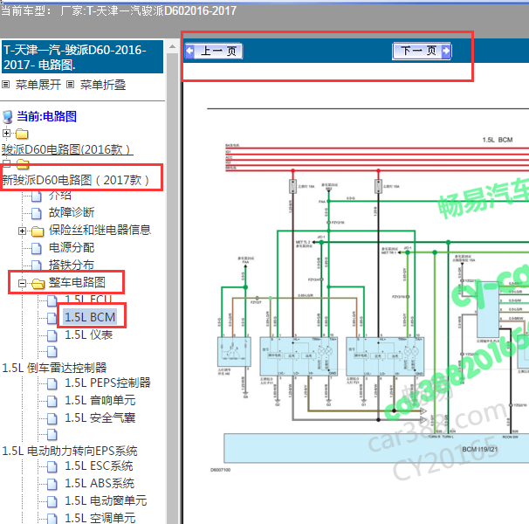Select 保险丝和继电器信息 entry
This screenshot has height=524, width=529.
pyautogui.click(x=100, y=230)
